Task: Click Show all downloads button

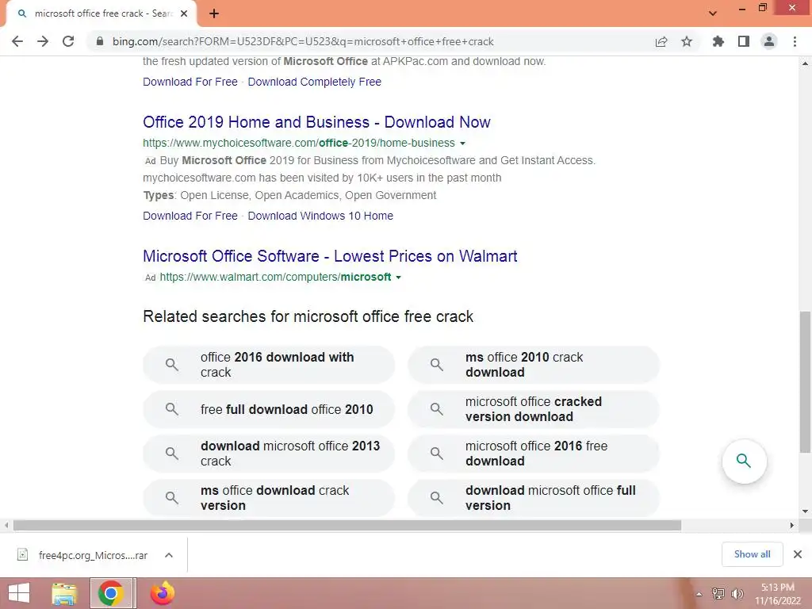Action: point(752,554)
